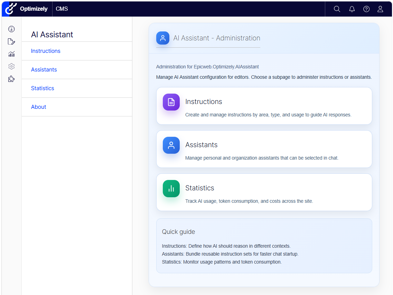Viewport: 393px width, 295px height.
Task: Click the blue Assistants person icon
Action: 171,145
